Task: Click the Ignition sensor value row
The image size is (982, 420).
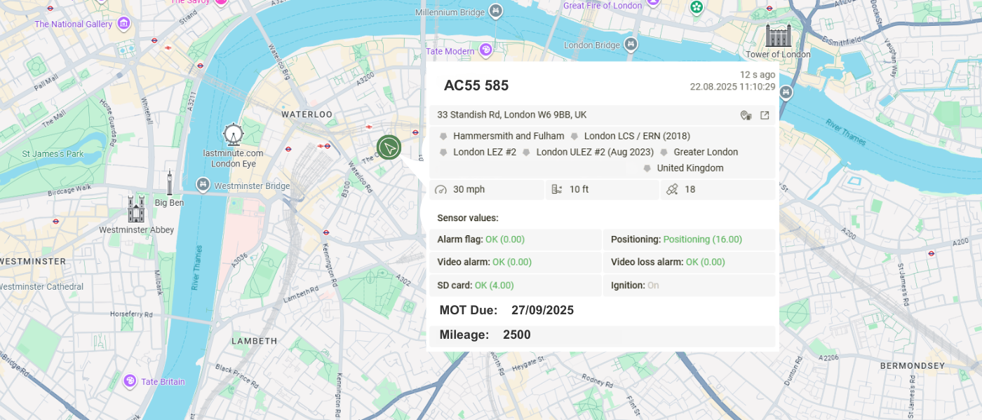Action: (688, 286)
